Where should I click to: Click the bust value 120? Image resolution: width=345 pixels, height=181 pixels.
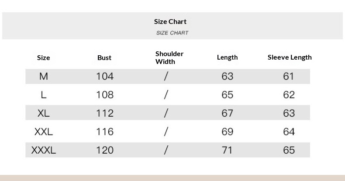click(105, 150)
